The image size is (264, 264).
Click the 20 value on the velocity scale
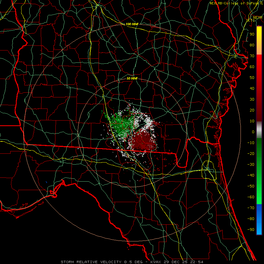252,110
